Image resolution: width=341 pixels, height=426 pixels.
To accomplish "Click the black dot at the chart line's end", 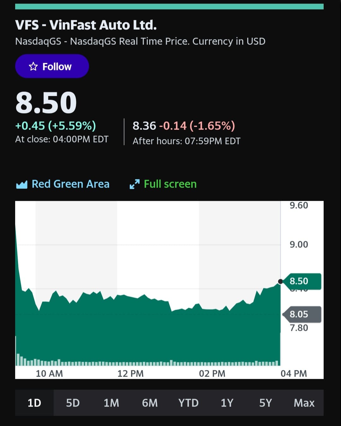I will pos(280,281).
